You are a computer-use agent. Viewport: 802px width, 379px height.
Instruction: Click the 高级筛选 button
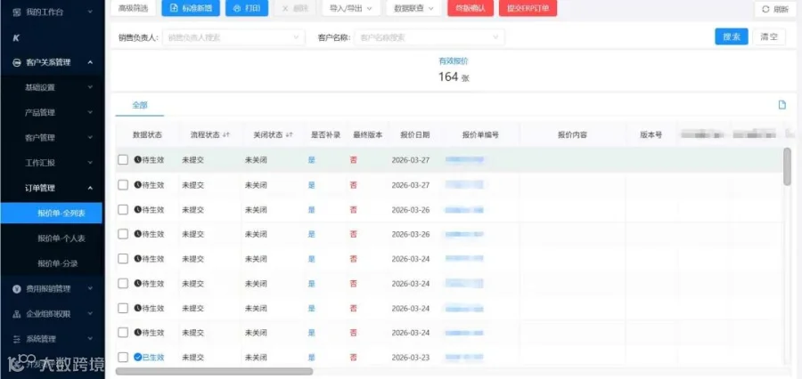[x=133, y=8]
